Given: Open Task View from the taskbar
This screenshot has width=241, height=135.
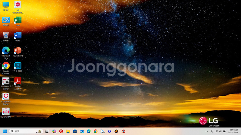Looking at the screenshot, I should (47, 131).
